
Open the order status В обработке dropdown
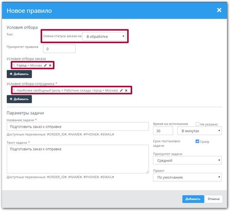pos(104,36)
